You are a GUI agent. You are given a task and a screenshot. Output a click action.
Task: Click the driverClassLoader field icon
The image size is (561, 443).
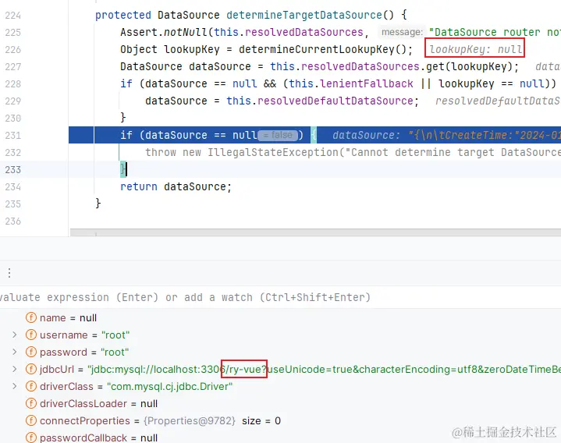point(31,403)
